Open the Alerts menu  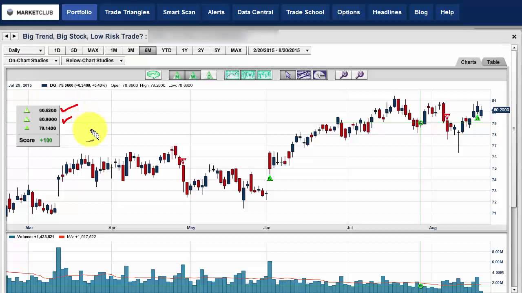click(x=216, y=12)
